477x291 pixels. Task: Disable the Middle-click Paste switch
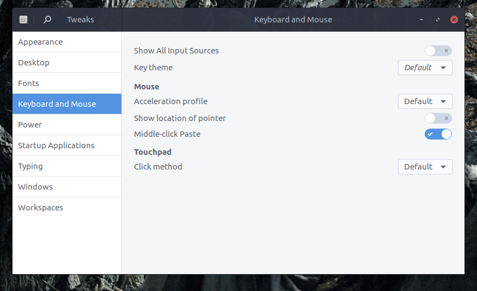[438, 134]
